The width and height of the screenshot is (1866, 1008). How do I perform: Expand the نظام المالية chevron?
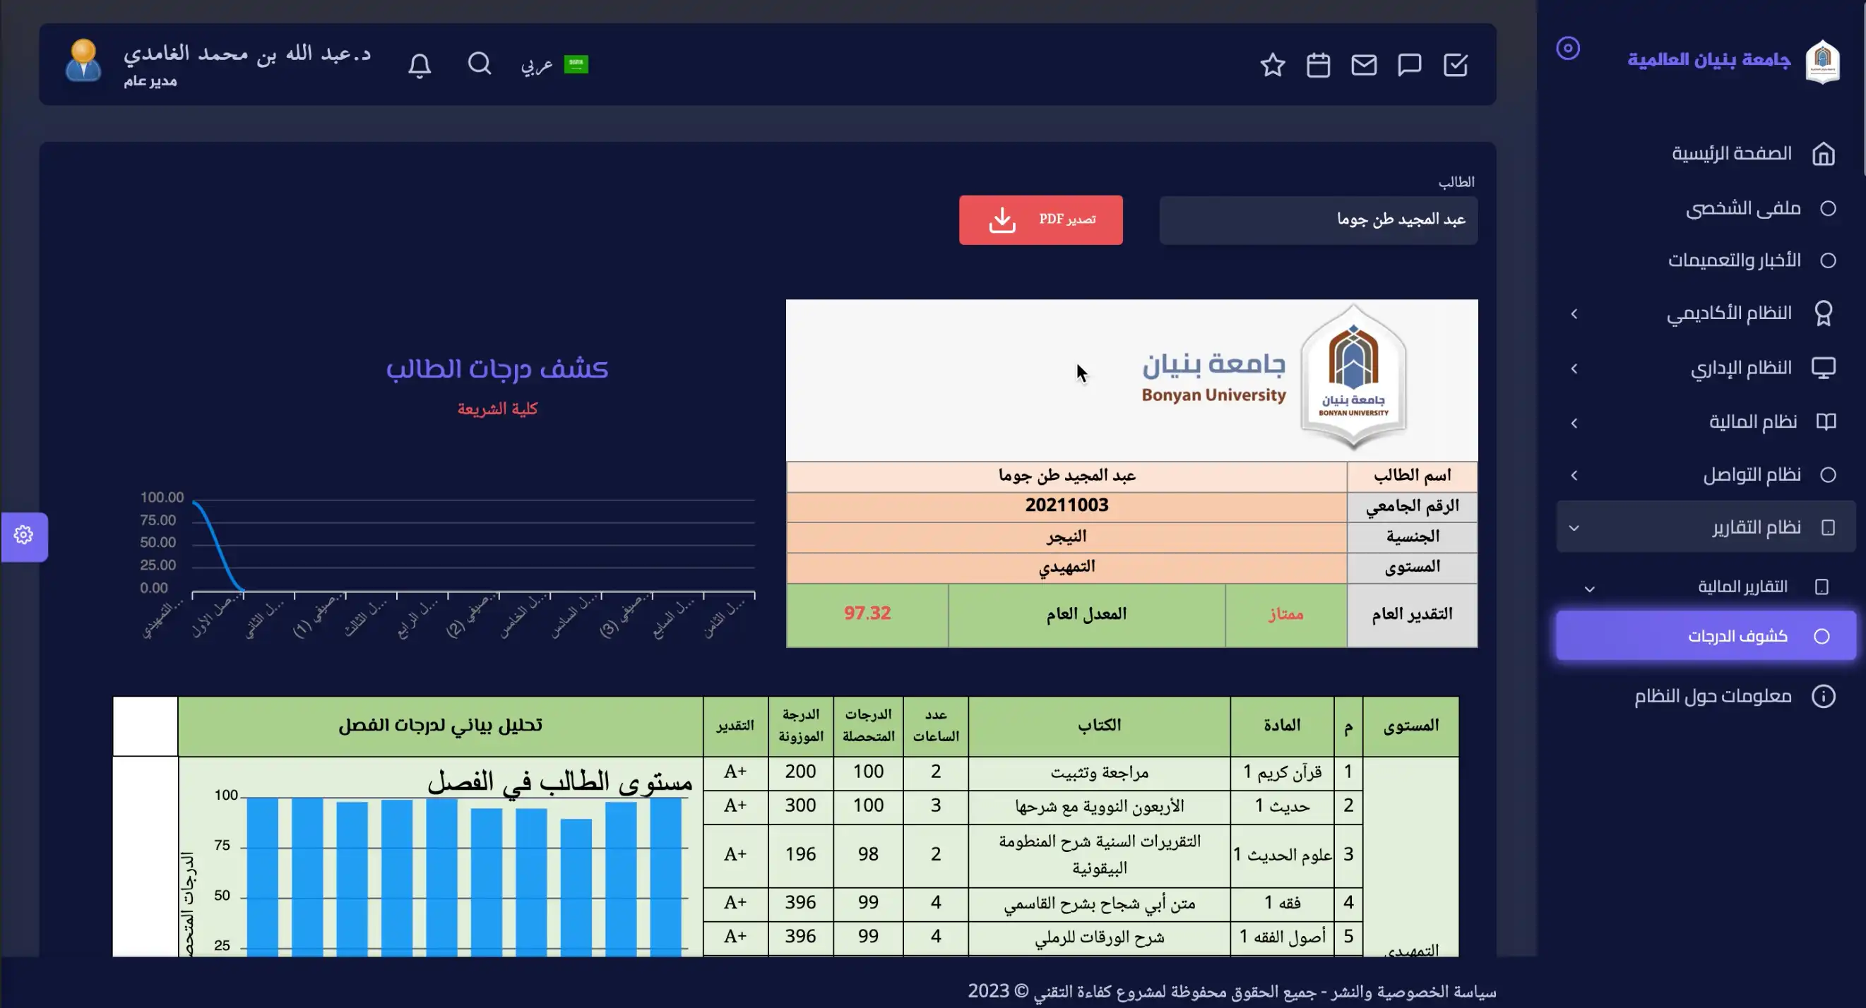point(1574,424)
